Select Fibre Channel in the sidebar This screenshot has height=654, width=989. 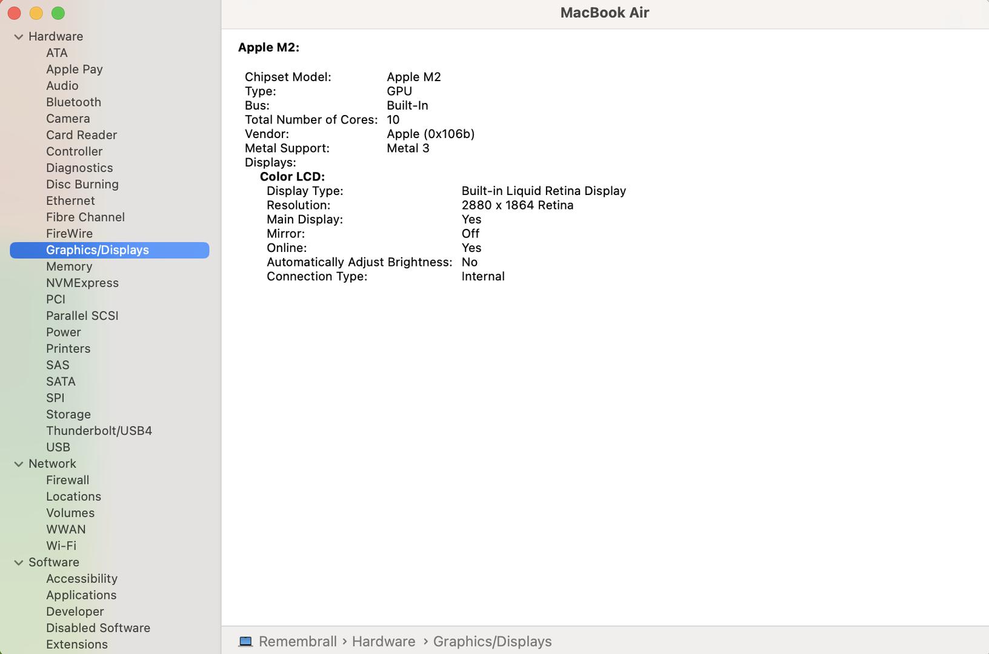click(85, 217)
